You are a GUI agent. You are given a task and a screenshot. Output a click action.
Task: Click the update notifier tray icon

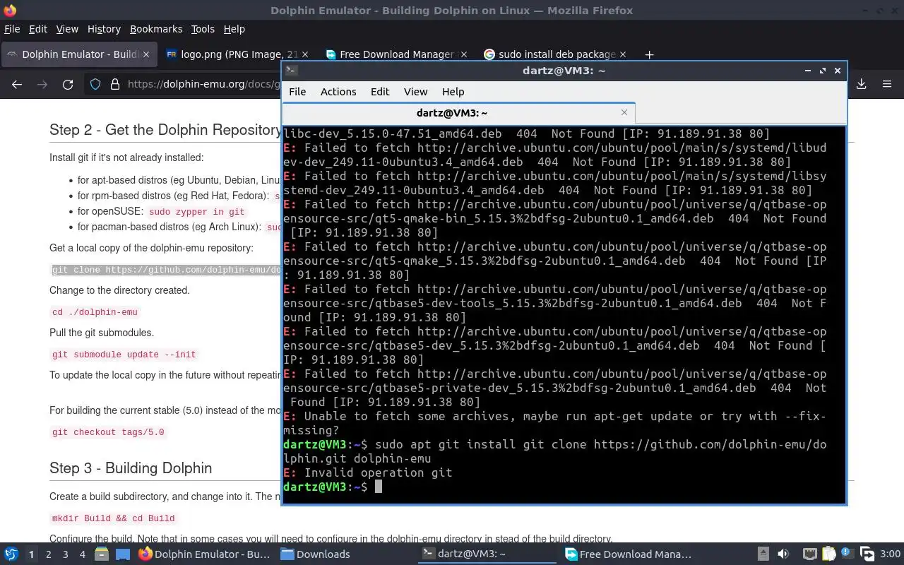click(x=847, y=554)
